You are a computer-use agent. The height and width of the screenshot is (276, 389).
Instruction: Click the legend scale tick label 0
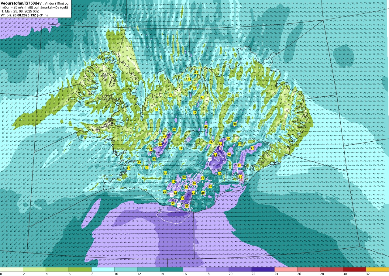[x=1, y=274]
